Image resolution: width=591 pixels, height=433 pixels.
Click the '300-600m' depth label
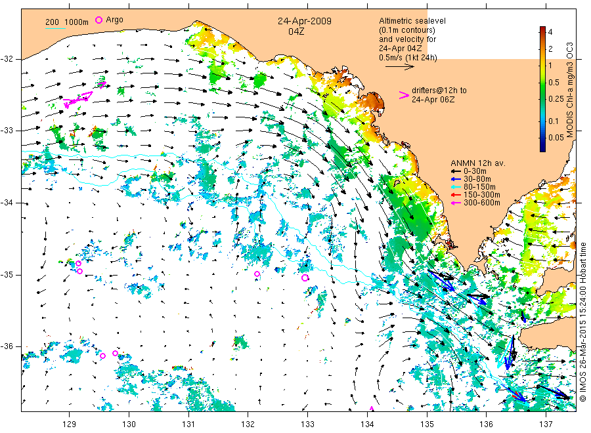click(482, 203)
